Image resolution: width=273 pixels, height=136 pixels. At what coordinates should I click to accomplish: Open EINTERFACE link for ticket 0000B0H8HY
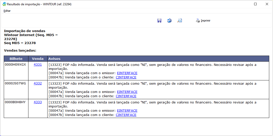coord(127,110)
